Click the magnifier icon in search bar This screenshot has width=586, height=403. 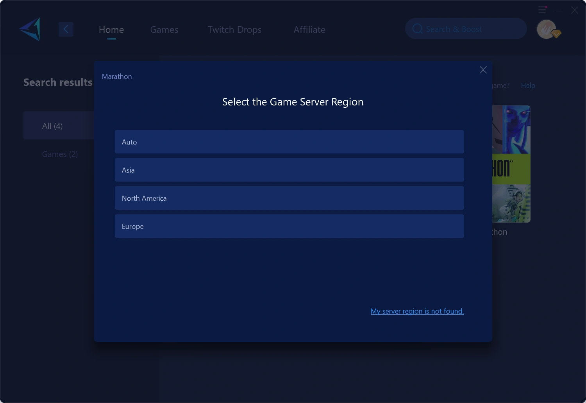pyautogui.click(x=417, y=29)
